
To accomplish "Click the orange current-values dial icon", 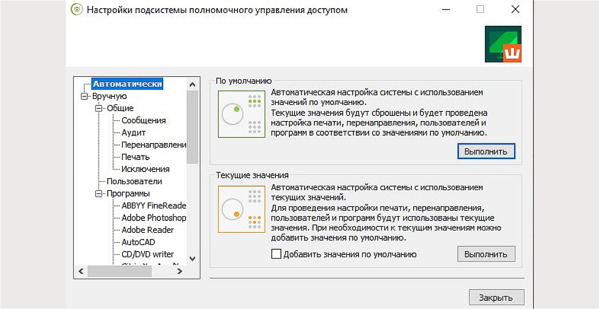I will coord(241,209).
